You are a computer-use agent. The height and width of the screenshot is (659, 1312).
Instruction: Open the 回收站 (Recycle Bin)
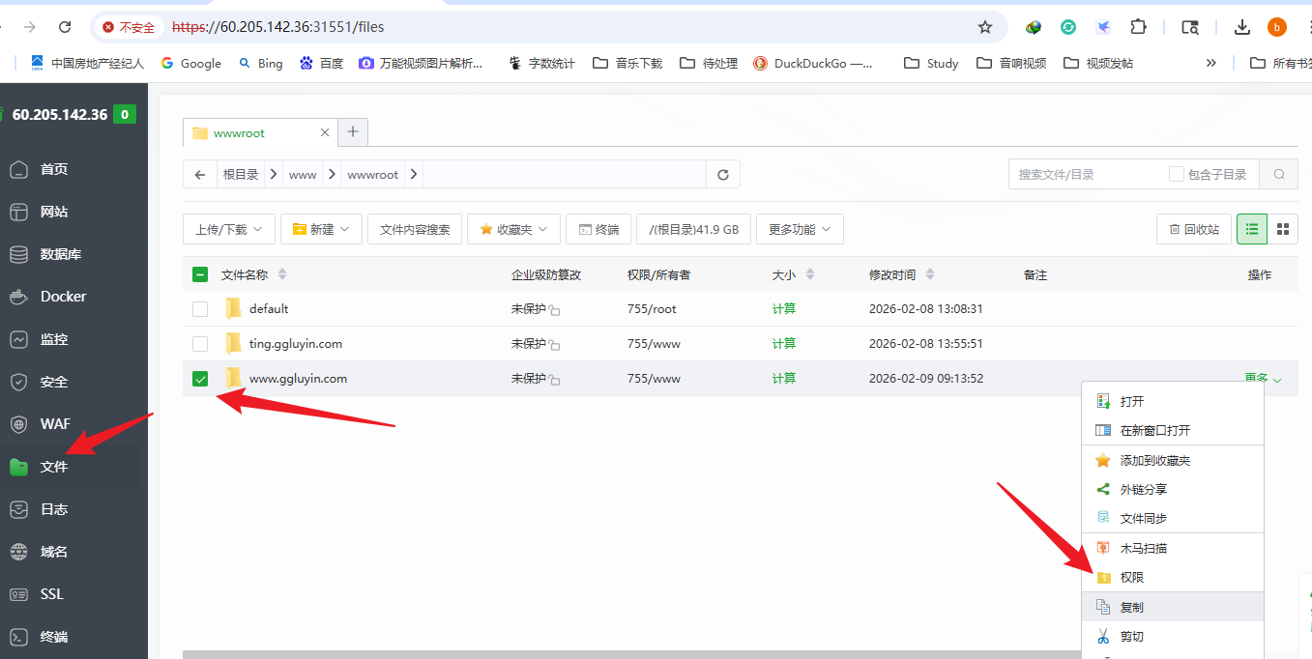click(x=1193, y=229)
